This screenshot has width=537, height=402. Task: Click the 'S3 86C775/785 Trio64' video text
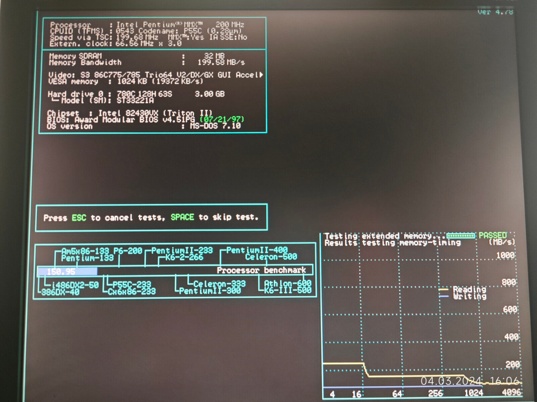pos(126,75)
